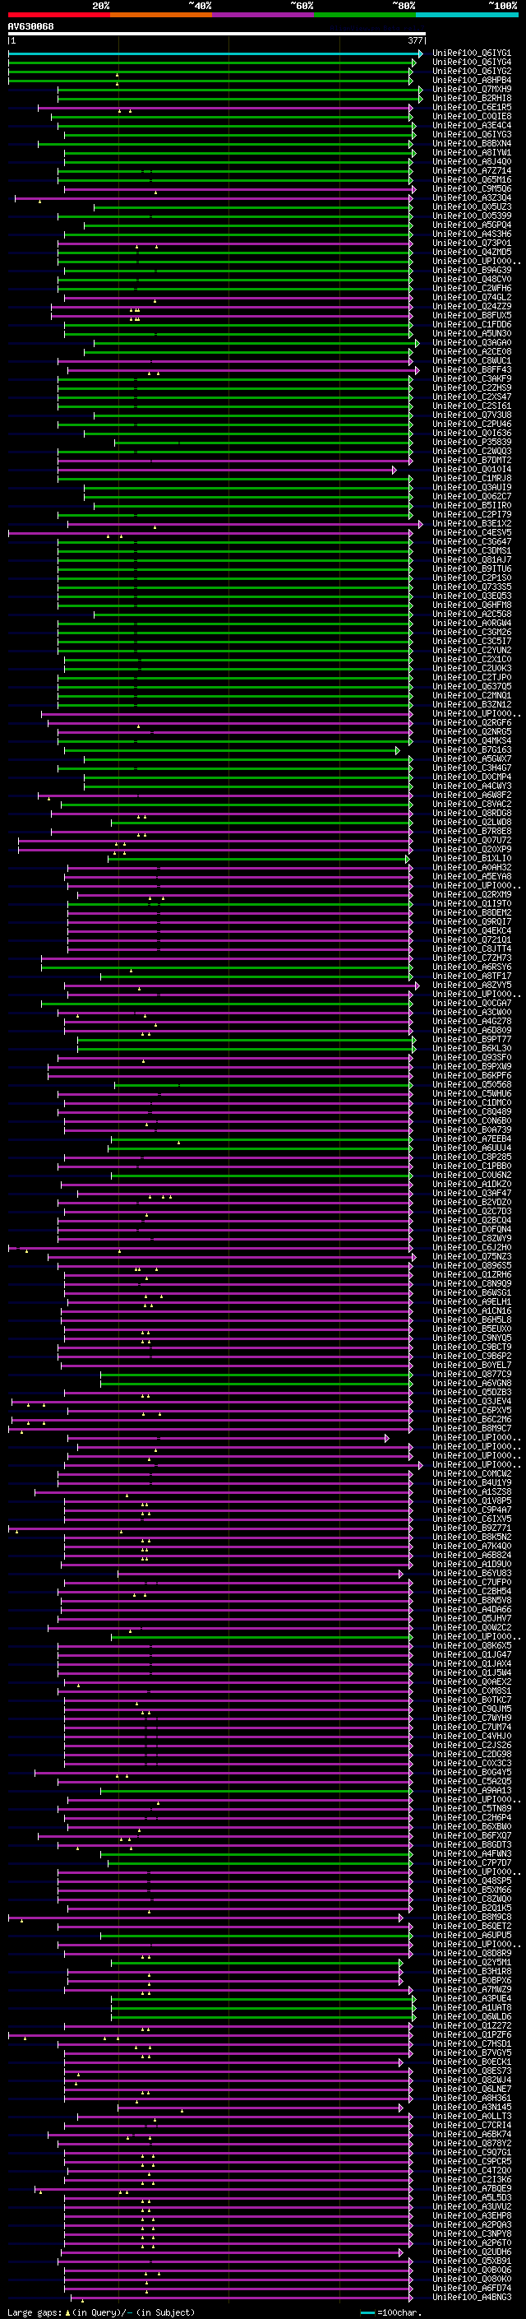
Task: Click hit label UniRef100_C7UFP0
Action: tap(472, 1583)
